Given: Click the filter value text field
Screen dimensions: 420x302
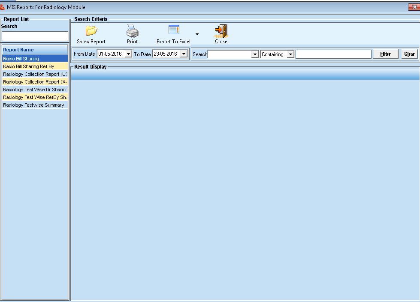Looking at the screenshot, I should click(333, 54).
